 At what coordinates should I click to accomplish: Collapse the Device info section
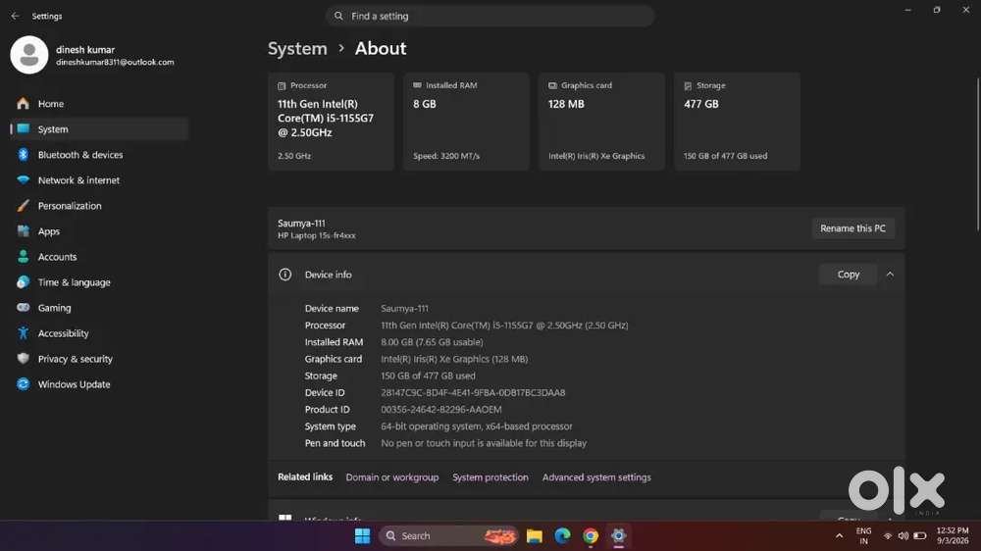point(890,275)
